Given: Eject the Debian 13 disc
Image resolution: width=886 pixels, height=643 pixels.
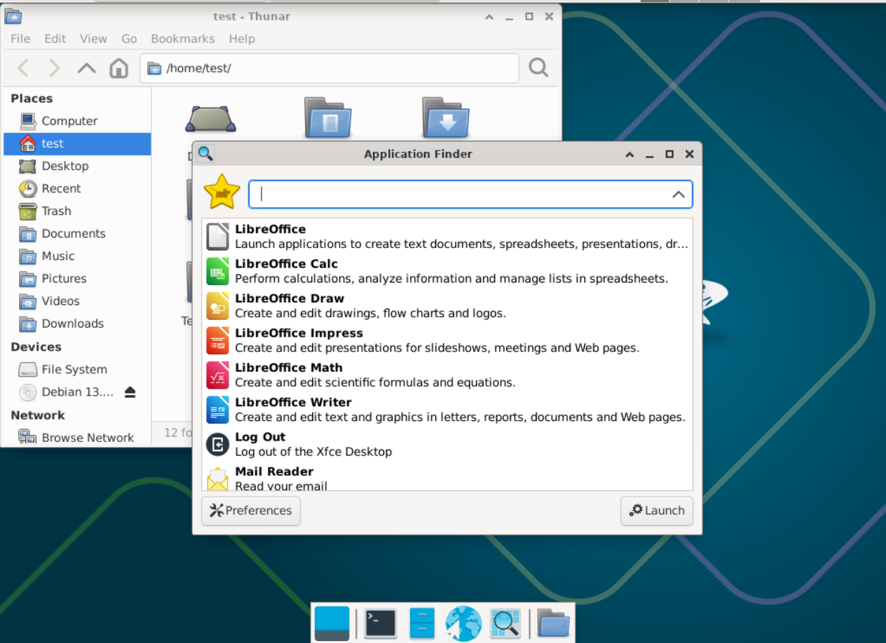Looking at the screenshot, I should point(130,392).
